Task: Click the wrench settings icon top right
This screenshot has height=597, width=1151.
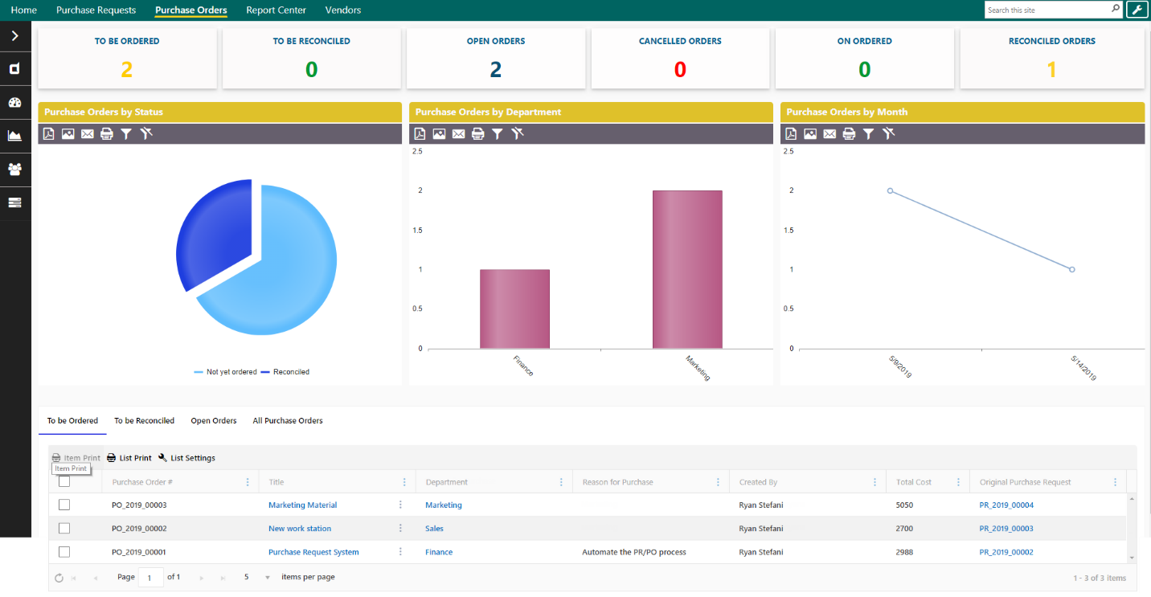Action: coord(1137,10)
